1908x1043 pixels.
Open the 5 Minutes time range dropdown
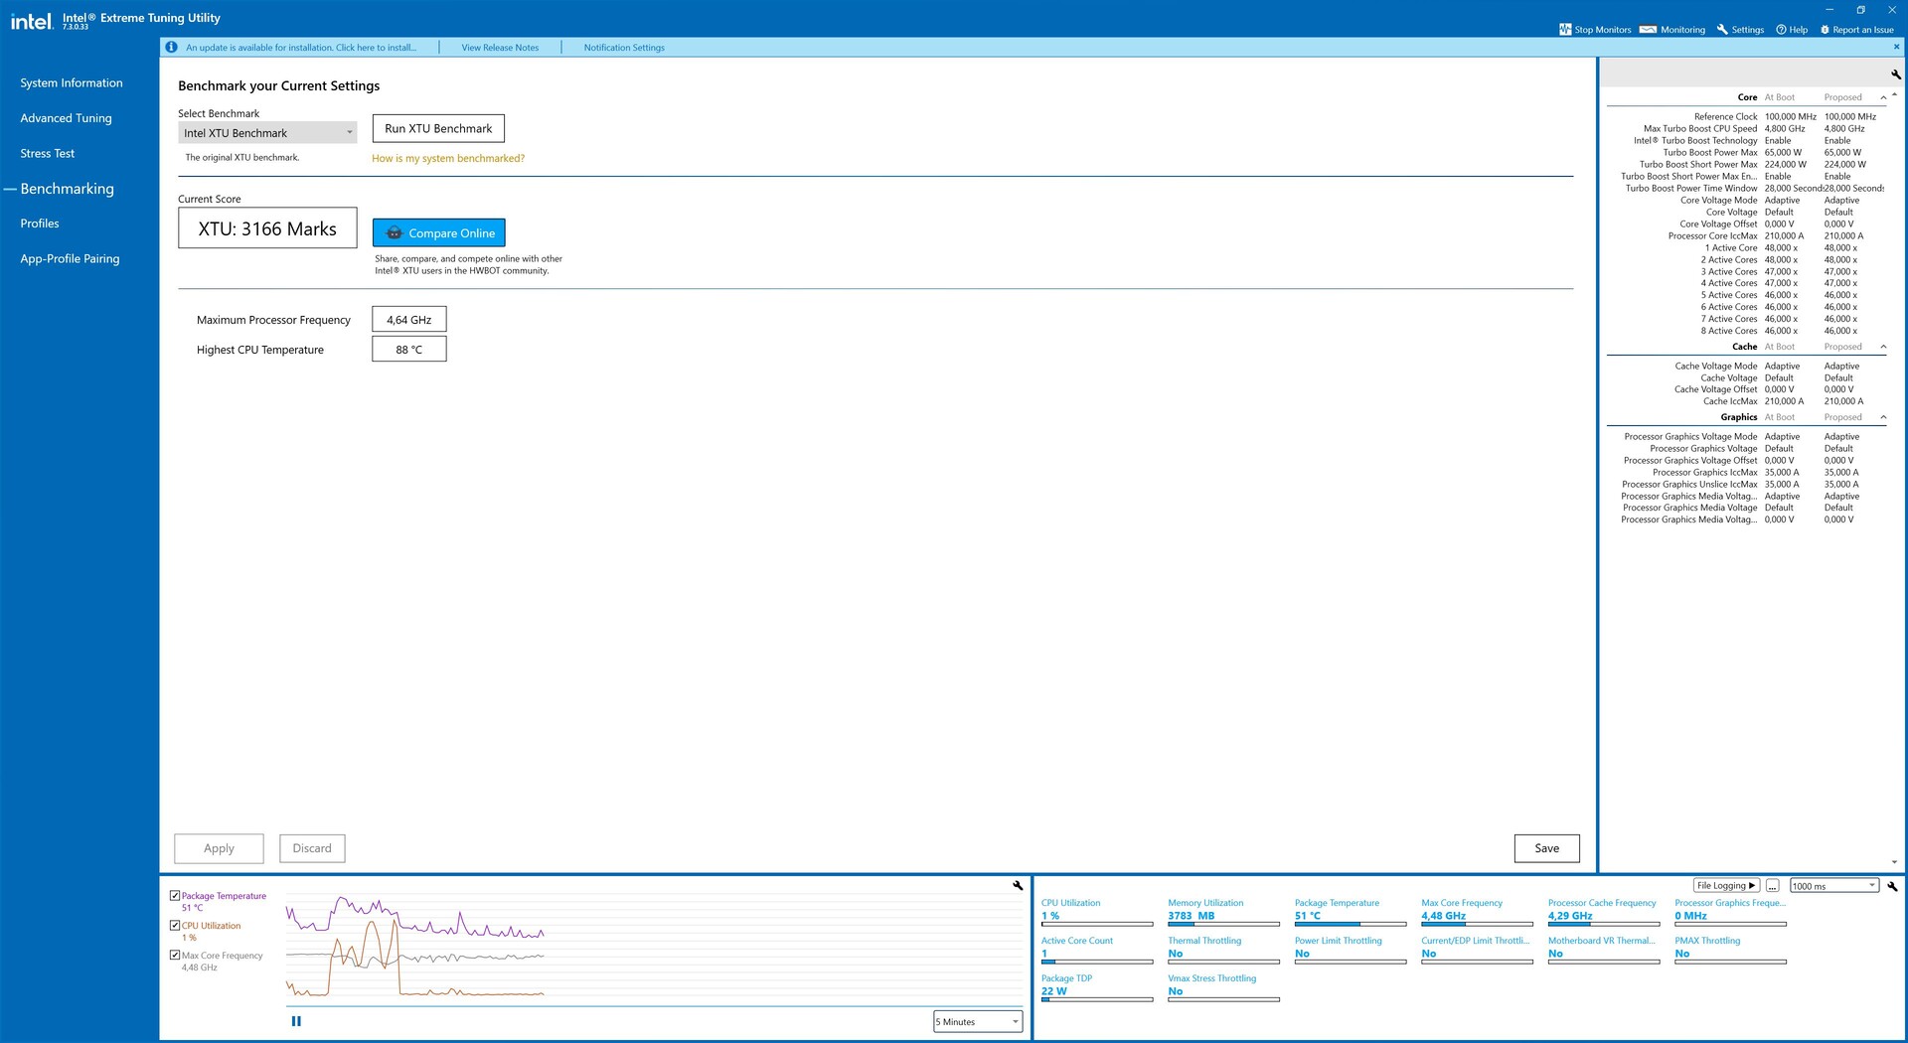(x=978, y=1022)
